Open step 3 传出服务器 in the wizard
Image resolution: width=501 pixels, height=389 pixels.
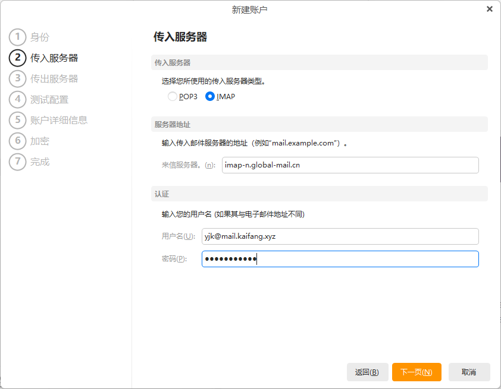(44, 78)
